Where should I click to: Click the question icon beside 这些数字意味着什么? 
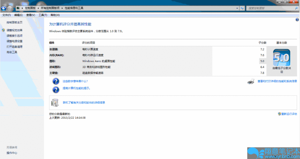(x=56, y=81)
